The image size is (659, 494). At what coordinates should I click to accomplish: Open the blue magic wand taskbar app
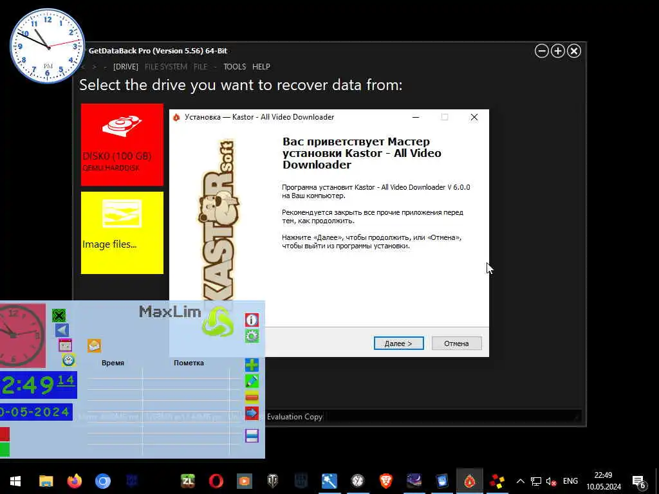click(329, 481)
